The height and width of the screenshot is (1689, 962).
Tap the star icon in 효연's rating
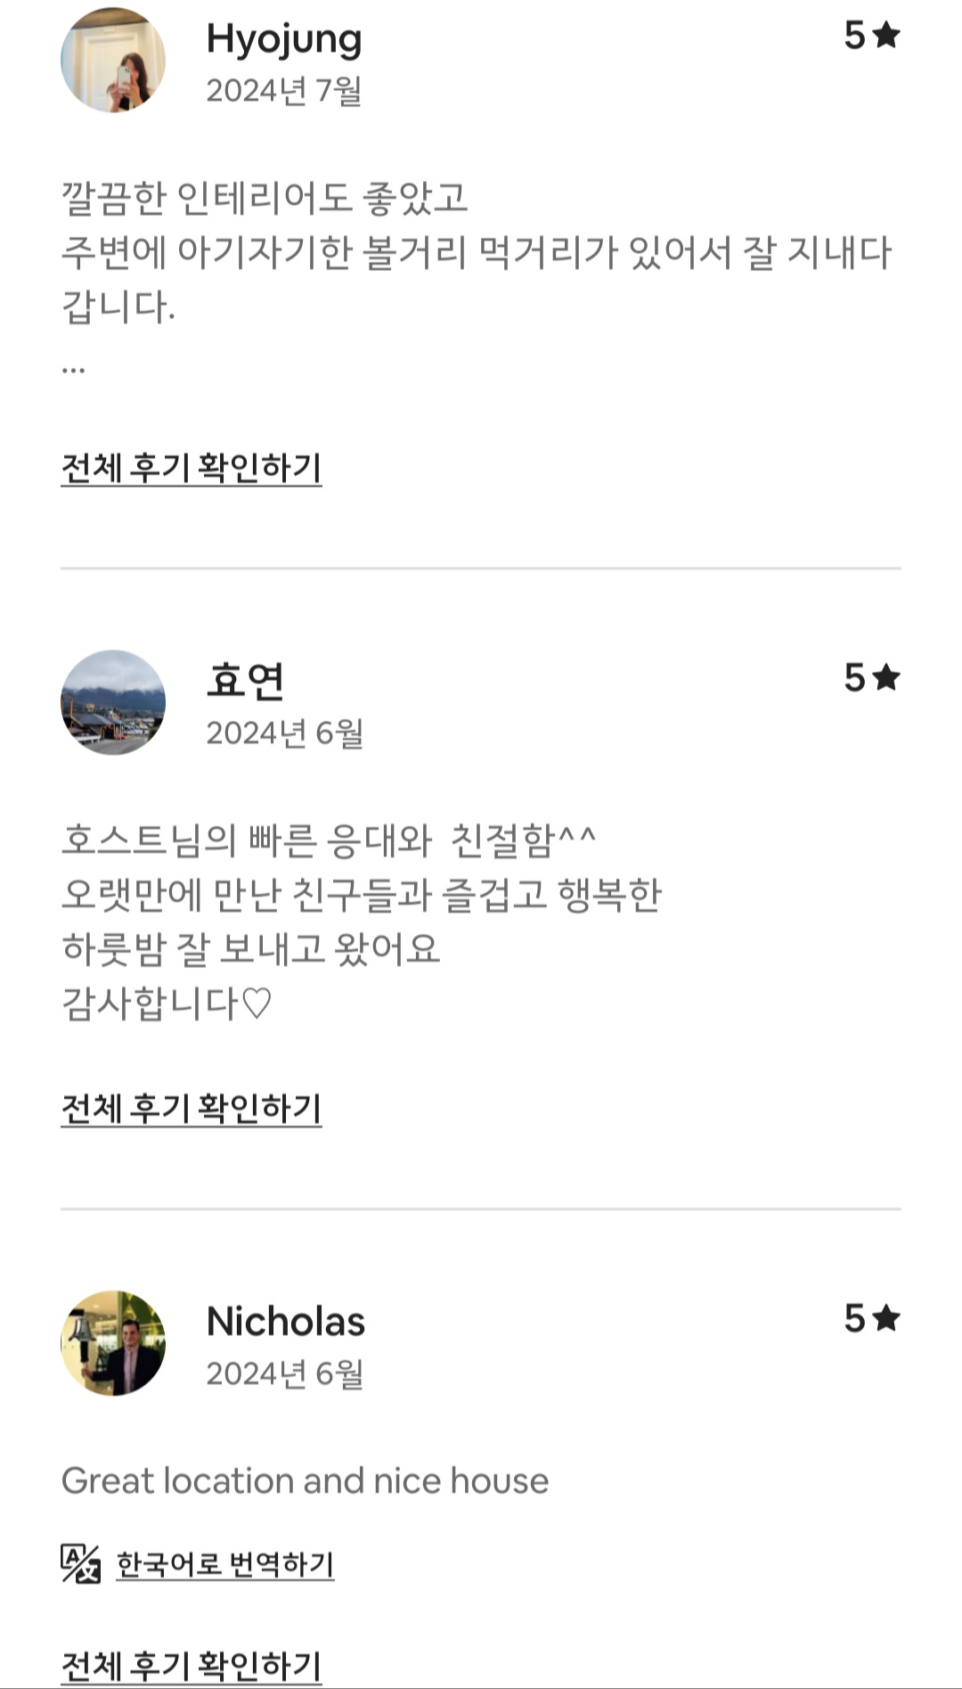[886, 678]
